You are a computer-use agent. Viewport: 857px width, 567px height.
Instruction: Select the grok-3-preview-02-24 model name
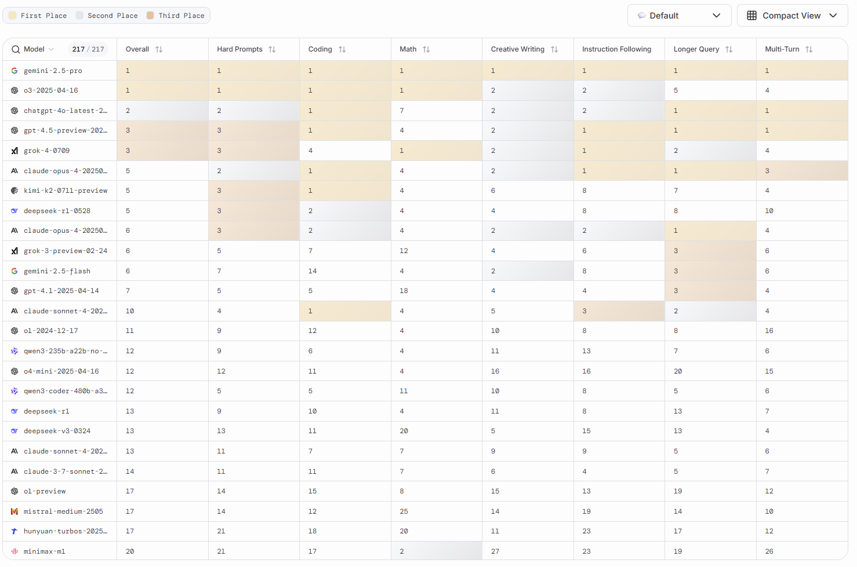click(66, 251)
